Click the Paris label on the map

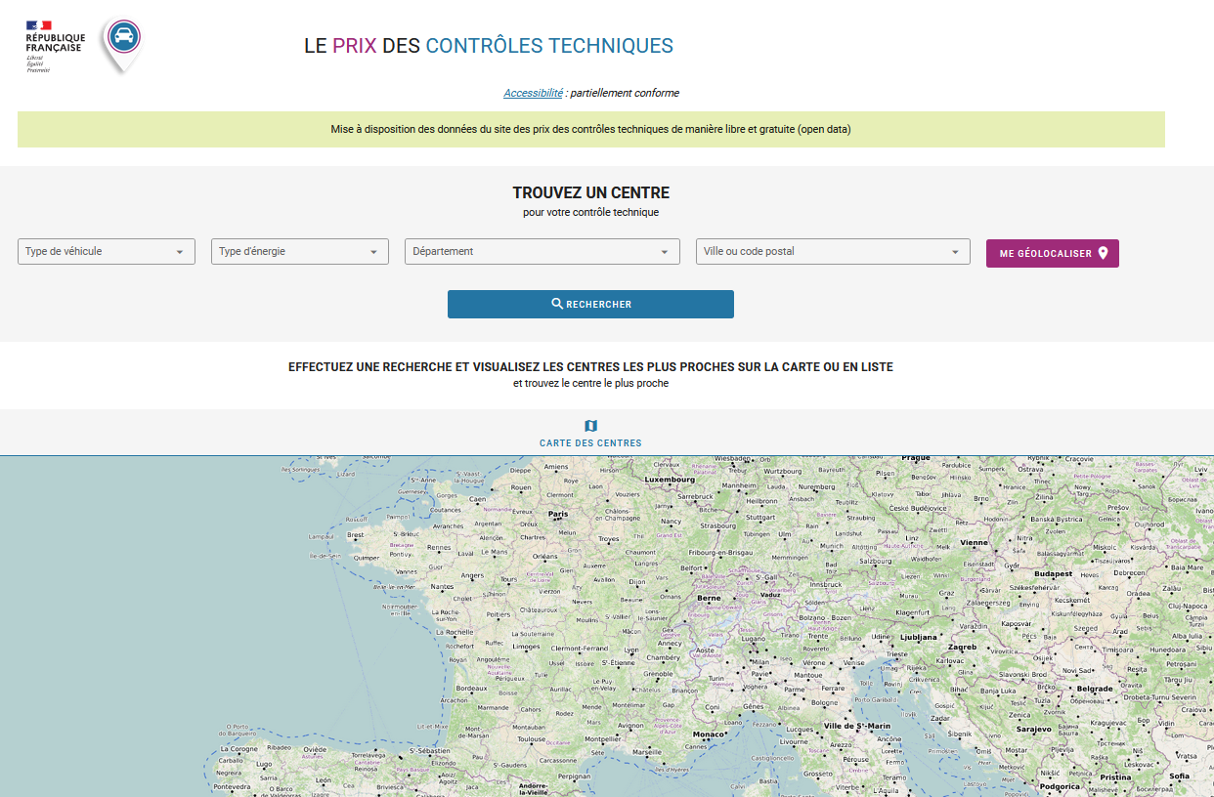[558, 513]
